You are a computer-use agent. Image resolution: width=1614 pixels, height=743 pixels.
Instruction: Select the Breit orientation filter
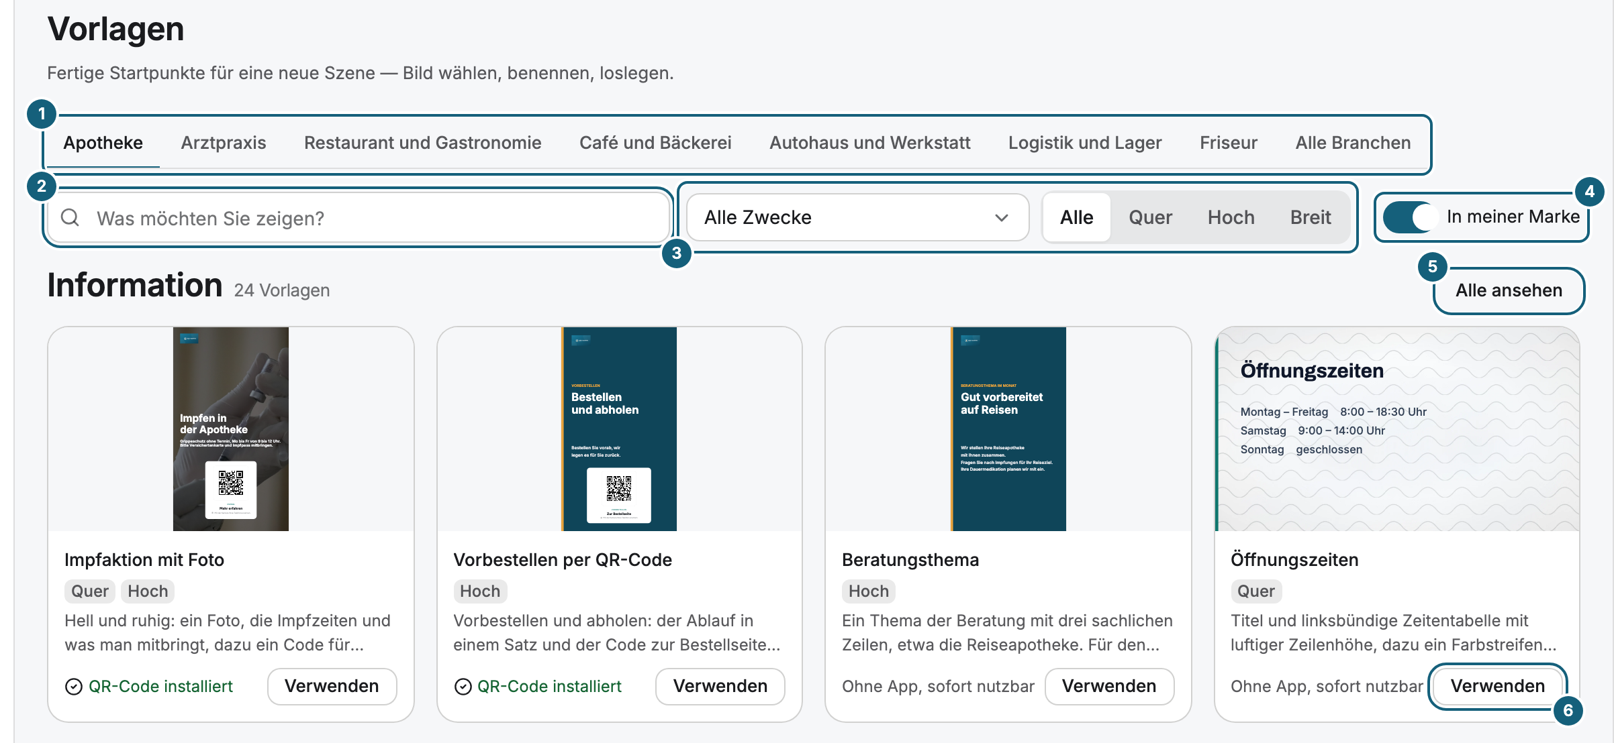pos(1311,217)
